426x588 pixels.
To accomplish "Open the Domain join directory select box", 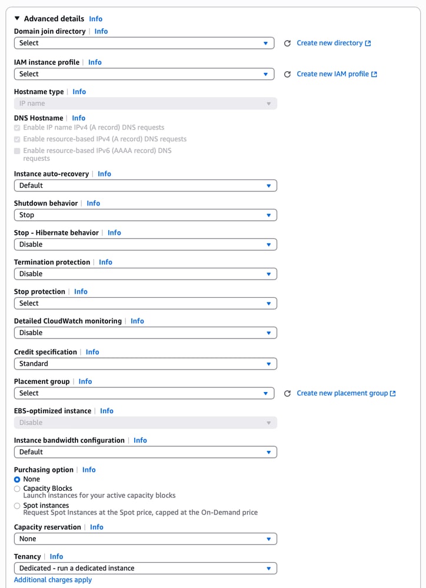I will click(x=145, y=42).
